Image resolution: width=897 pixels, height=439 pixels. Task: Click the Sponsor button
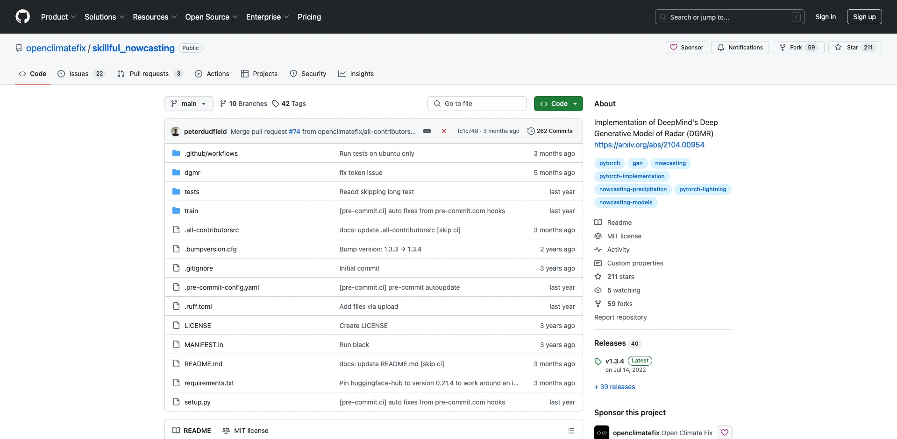pos(686,48)
